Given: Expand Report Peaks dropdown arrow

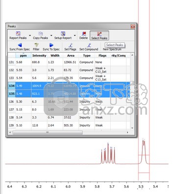Looking at the screenshot, I should coord(30,35).
